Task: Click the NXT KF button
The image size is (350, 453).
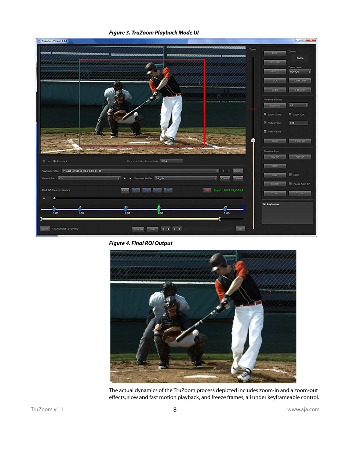Action: click(x=300, y=157)
